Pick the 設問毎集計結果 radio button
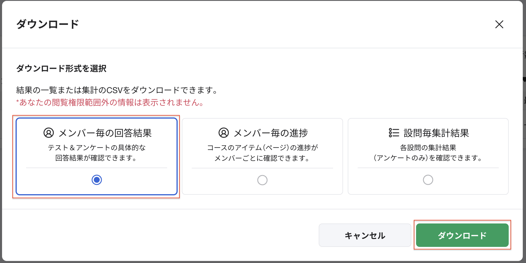 [x=428, y=180]
